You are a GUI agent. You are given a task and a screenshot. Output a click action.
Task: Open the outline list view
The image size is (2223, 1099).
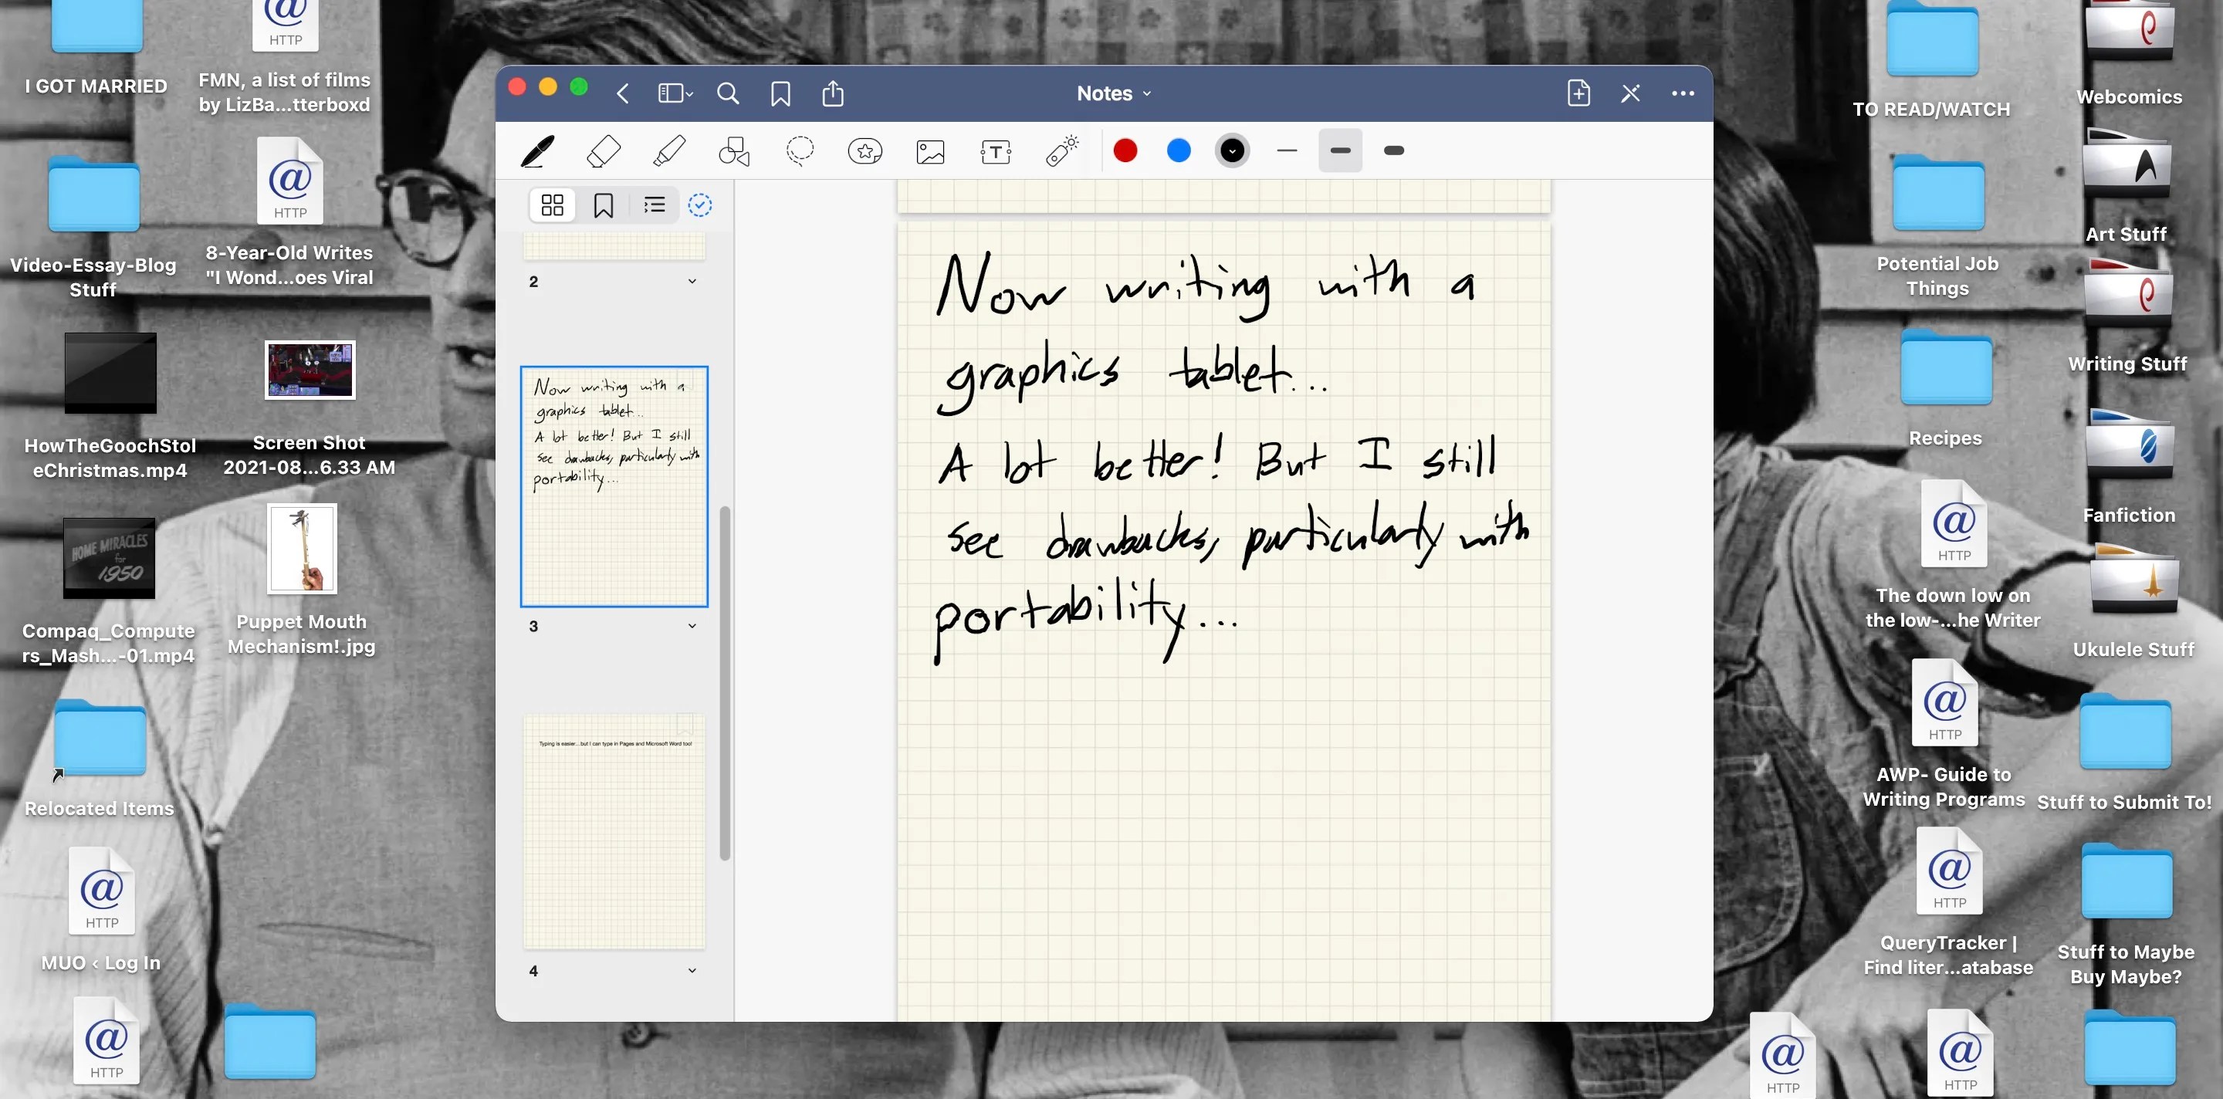(653, 205)
